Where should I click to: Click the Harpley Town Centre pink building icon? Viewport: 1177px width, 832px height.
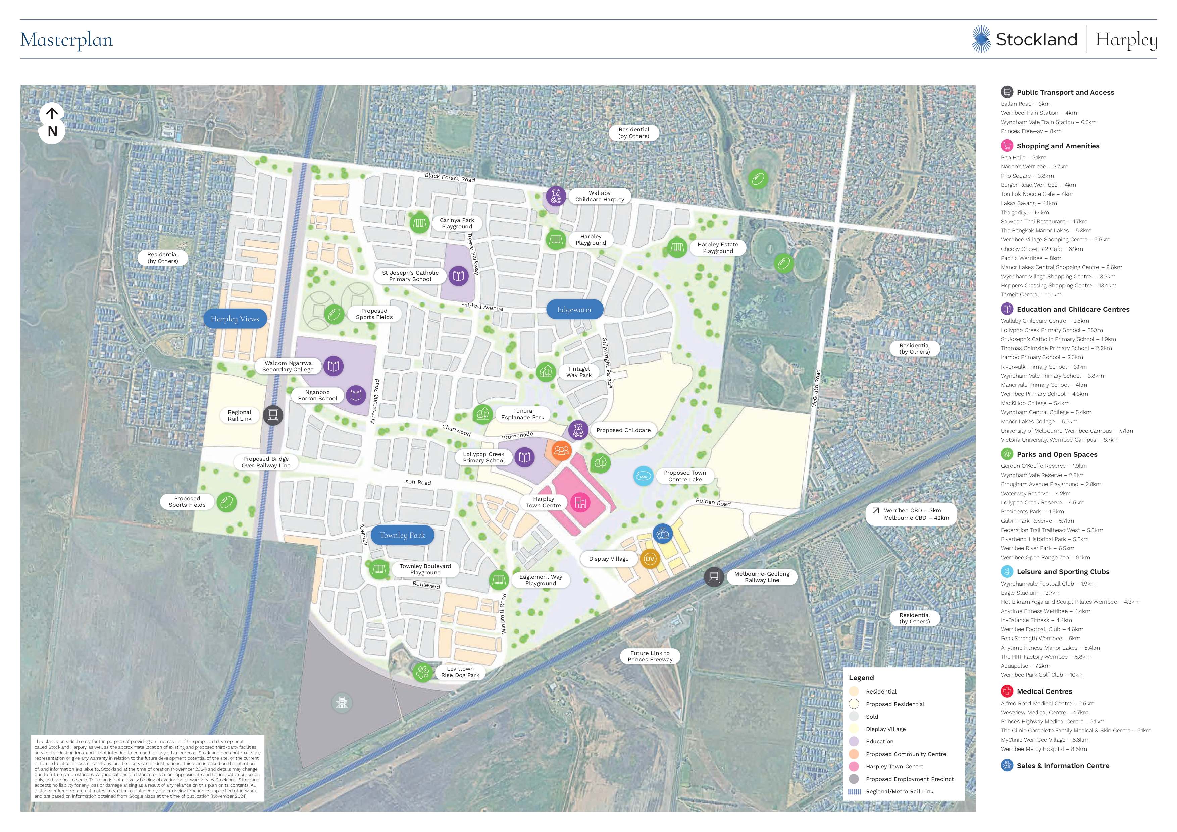580,502
